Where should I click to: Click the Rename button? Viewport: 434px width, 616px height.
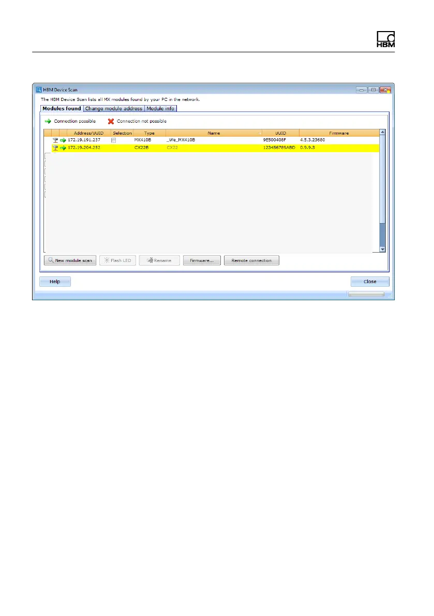click(x=159, y=260)
